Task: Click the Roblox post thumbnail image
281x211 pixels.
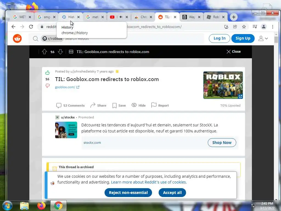Action: pos(223,85)
